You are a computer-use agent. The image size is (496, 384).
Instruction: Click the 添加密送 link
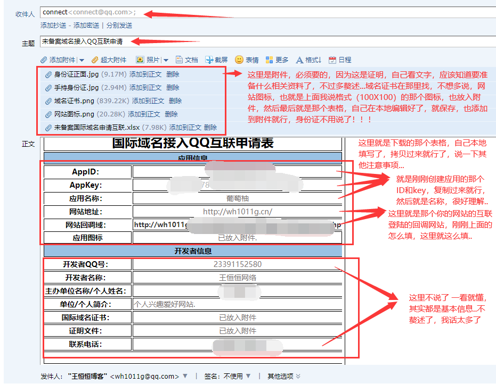click(86, 26)
